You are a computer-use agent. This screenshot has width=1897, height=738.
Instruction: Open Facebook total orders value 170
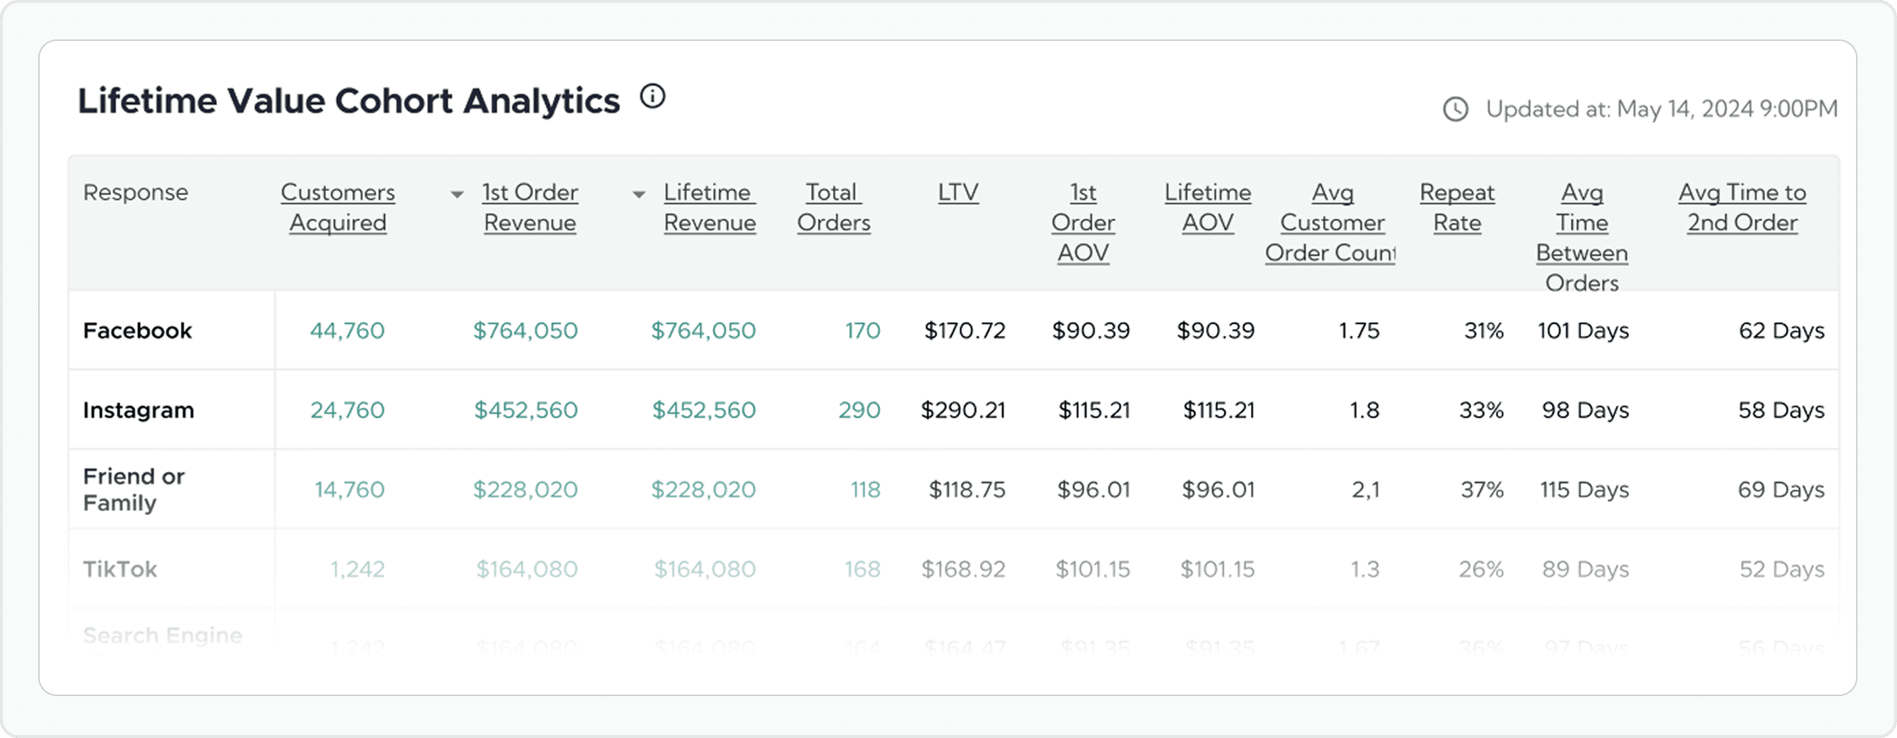point(862,331)
